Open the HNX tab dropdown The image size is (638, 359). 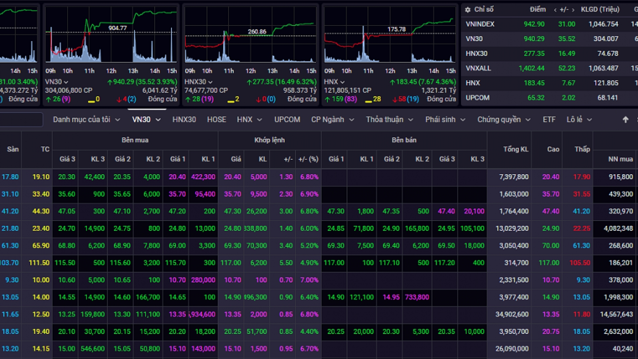pos(260,120)
